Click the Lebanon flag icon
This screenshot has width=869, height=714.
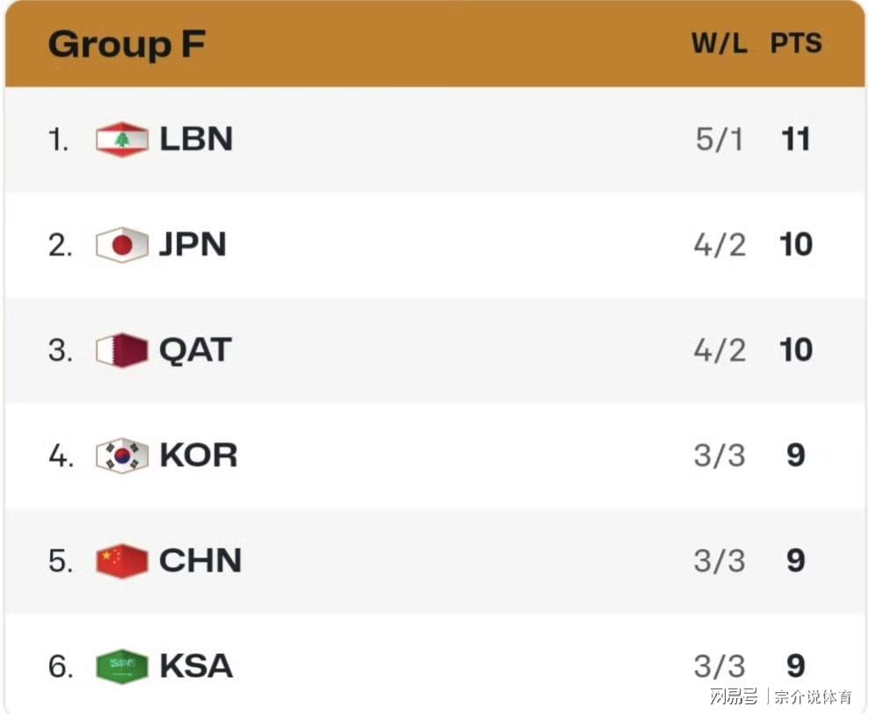[x=122, y=139]
